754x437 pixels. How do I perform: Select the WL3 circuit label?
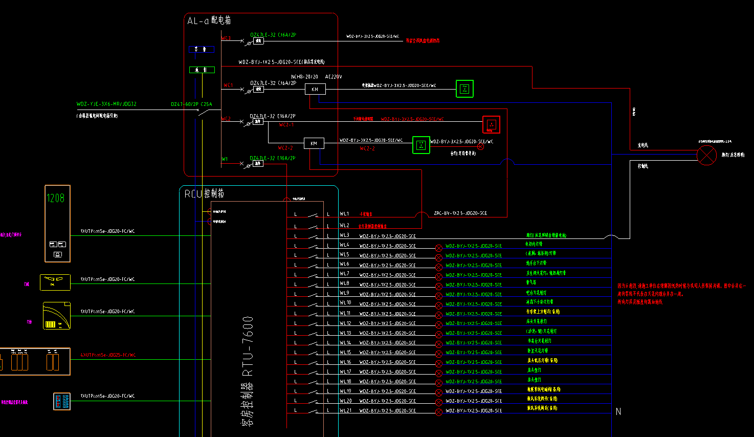point(344,235)
